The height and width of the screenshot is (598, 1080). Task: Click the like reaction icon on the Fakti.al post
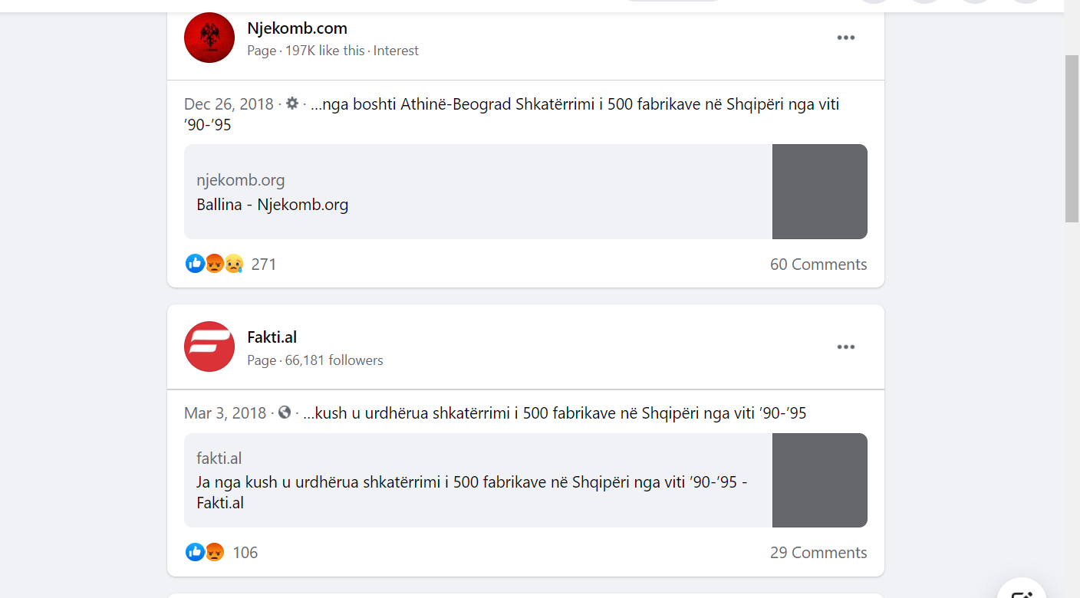pyautogui.click(x=195, y=552)
